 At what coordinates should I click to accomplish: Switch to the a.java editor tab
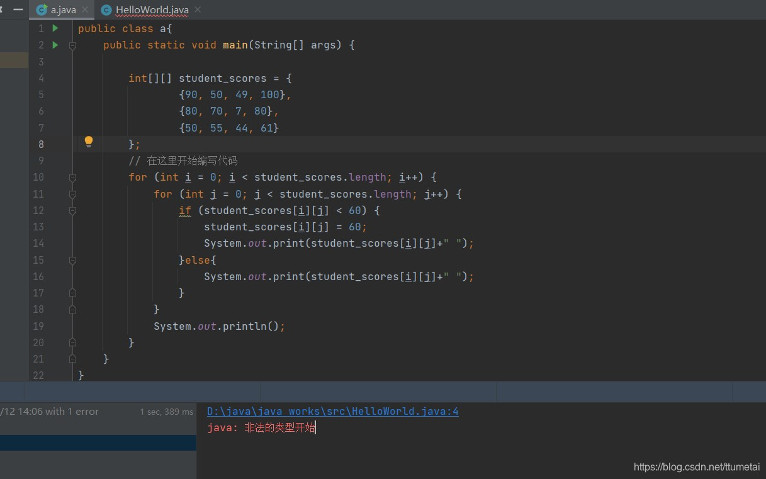tap(63, 9)
